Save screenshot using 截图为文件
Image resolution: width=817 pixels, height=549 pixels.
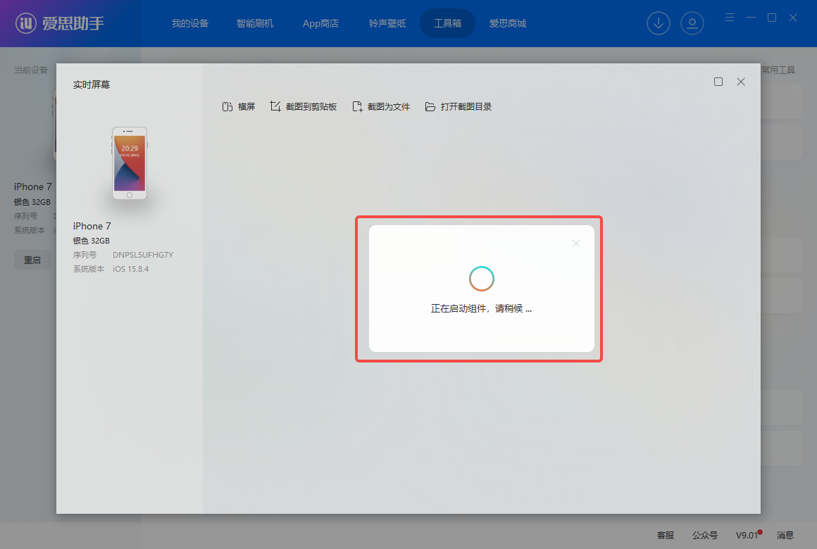[x=381, y=107]
